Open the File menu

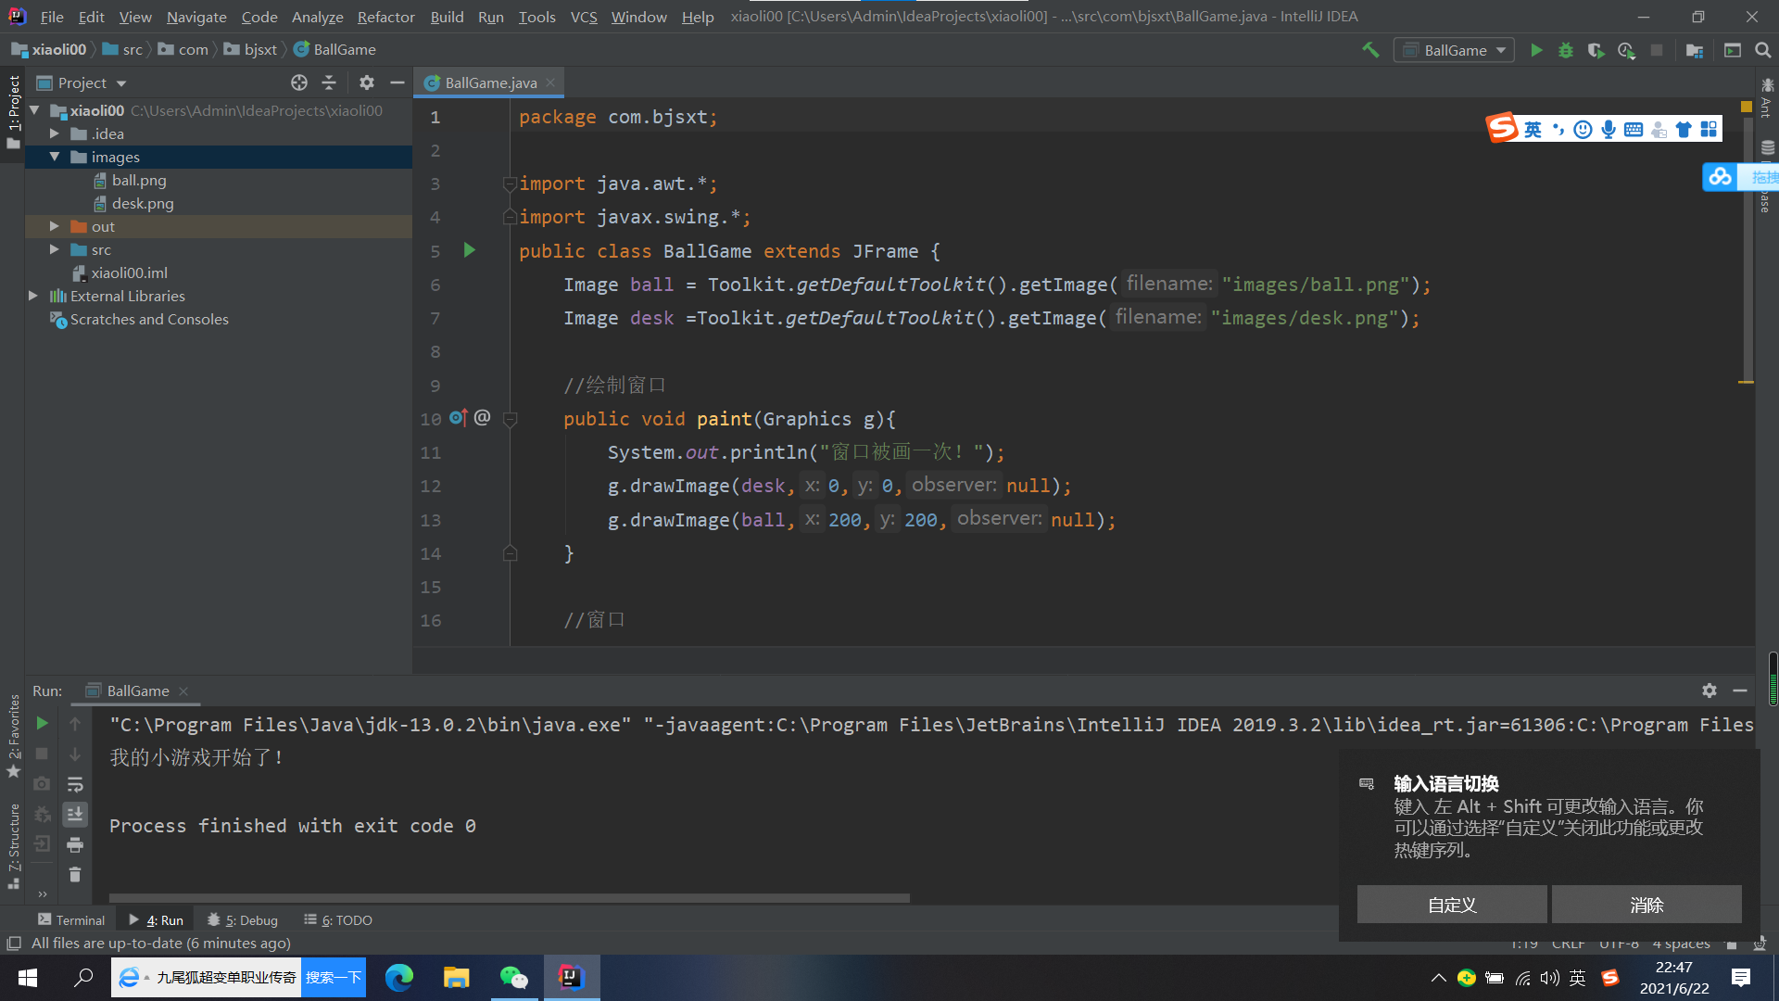(x=52, y=17)
